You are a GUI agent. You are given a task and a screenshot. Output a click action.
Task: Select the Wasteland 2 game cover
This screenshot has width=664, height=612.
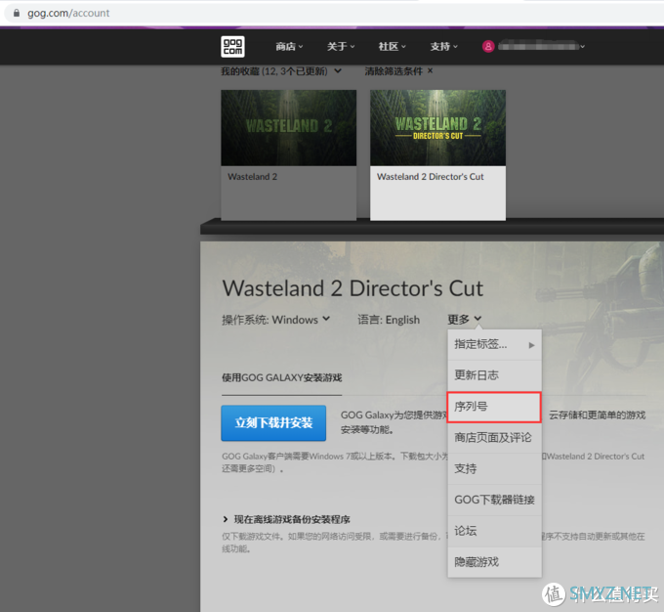[288, 128]
